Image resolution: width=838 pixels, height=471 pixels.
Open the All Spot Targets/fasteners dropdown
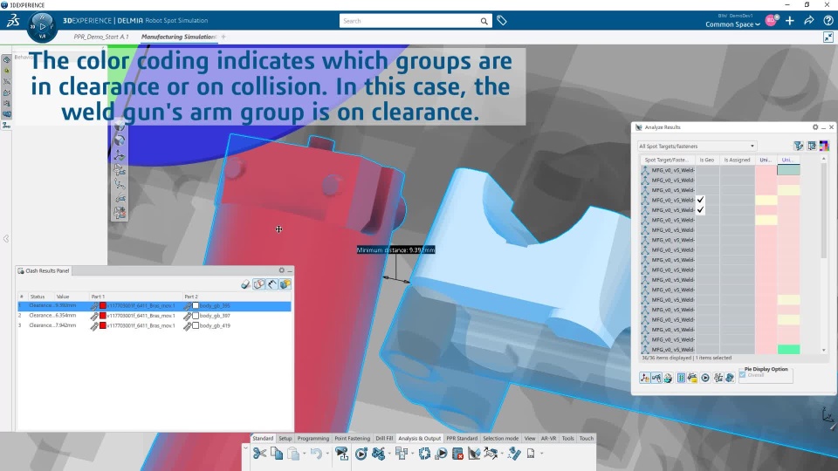click(697, 146)
